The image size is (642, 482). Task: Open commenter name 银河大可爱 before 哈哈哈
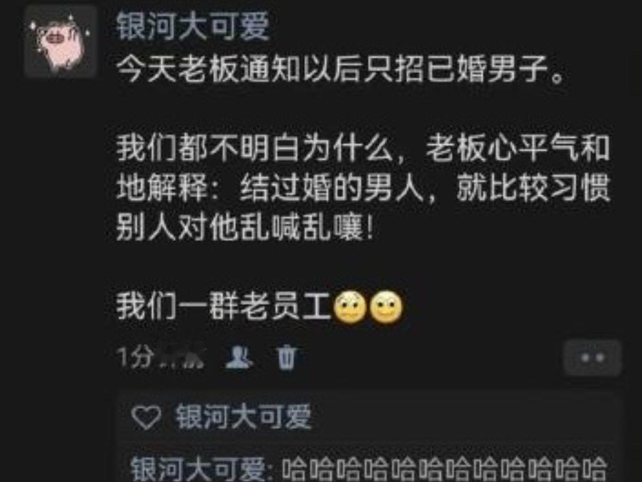(x=199, y=468)
